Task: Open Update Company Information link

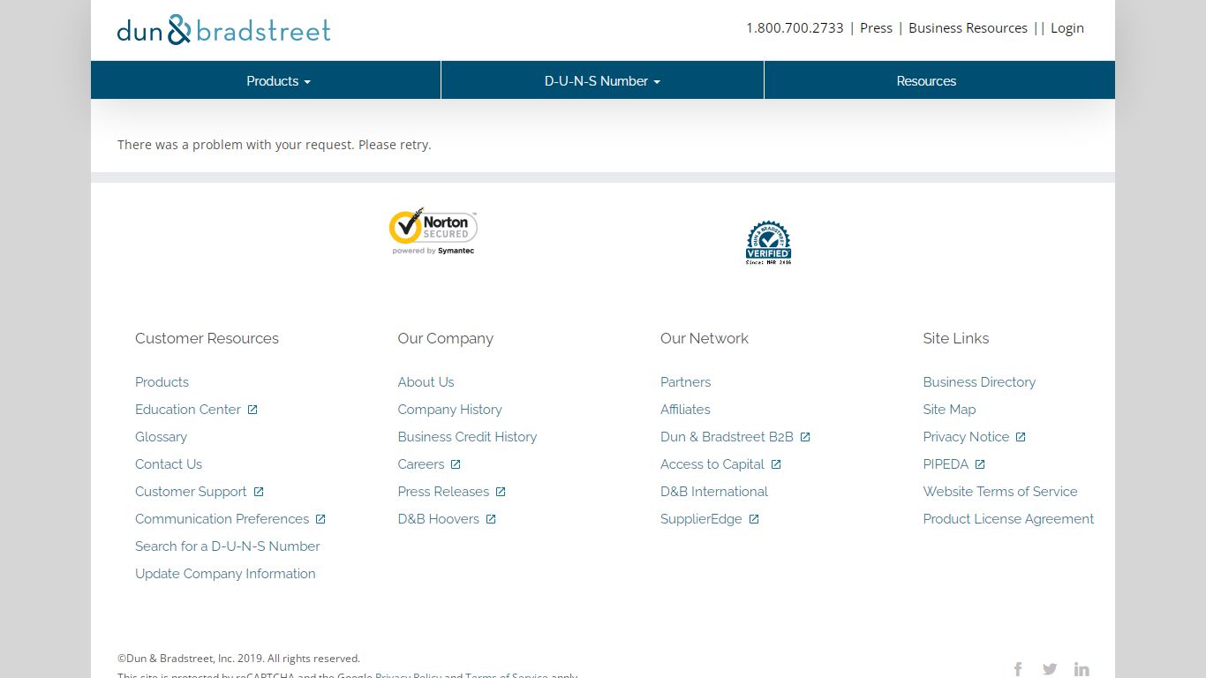Action: click(225, 574)
